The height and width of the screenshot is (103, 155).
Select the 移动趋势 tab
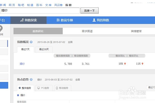tap(63, 88)
